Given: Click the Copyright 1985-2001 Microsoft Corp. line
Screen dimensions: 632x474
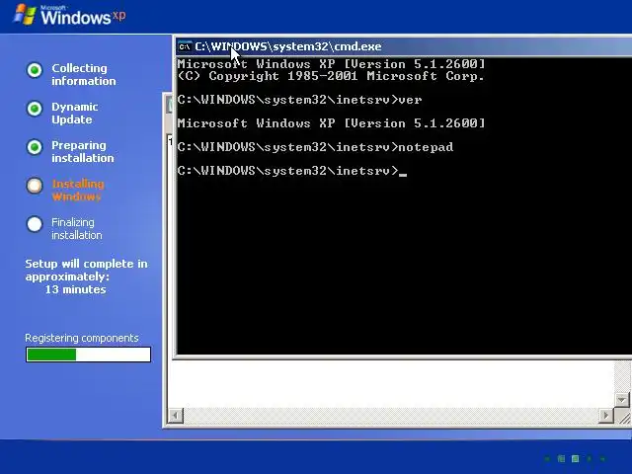Looking at the screenshot, I should [331, 76].
